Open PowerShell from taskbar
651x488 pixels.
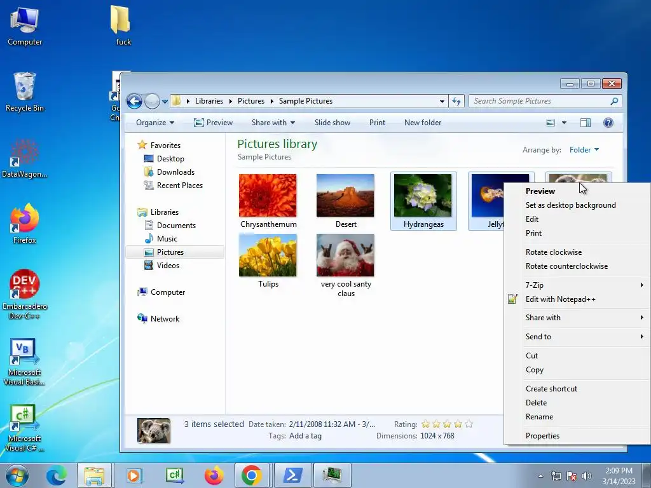pos(292,475)
